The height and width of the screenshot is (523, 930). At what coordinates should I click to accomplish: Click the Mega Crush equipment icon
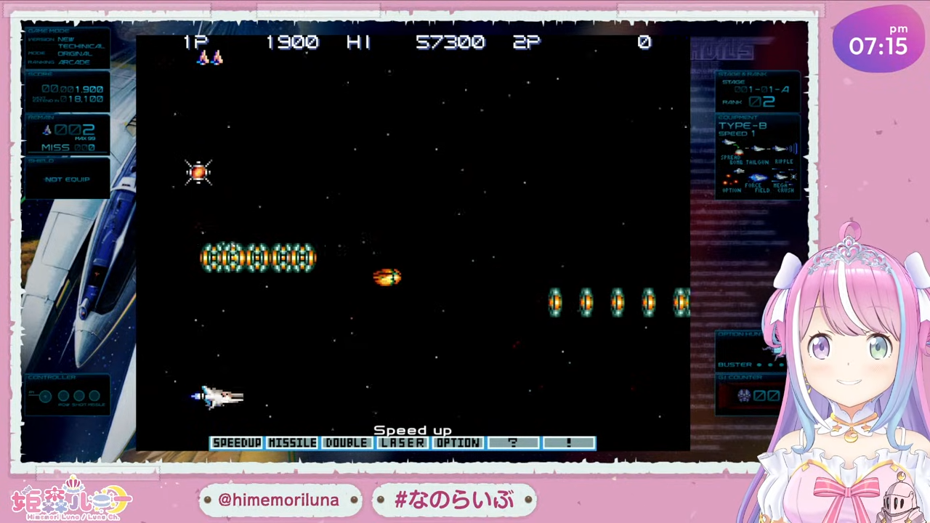click(785, 177)
